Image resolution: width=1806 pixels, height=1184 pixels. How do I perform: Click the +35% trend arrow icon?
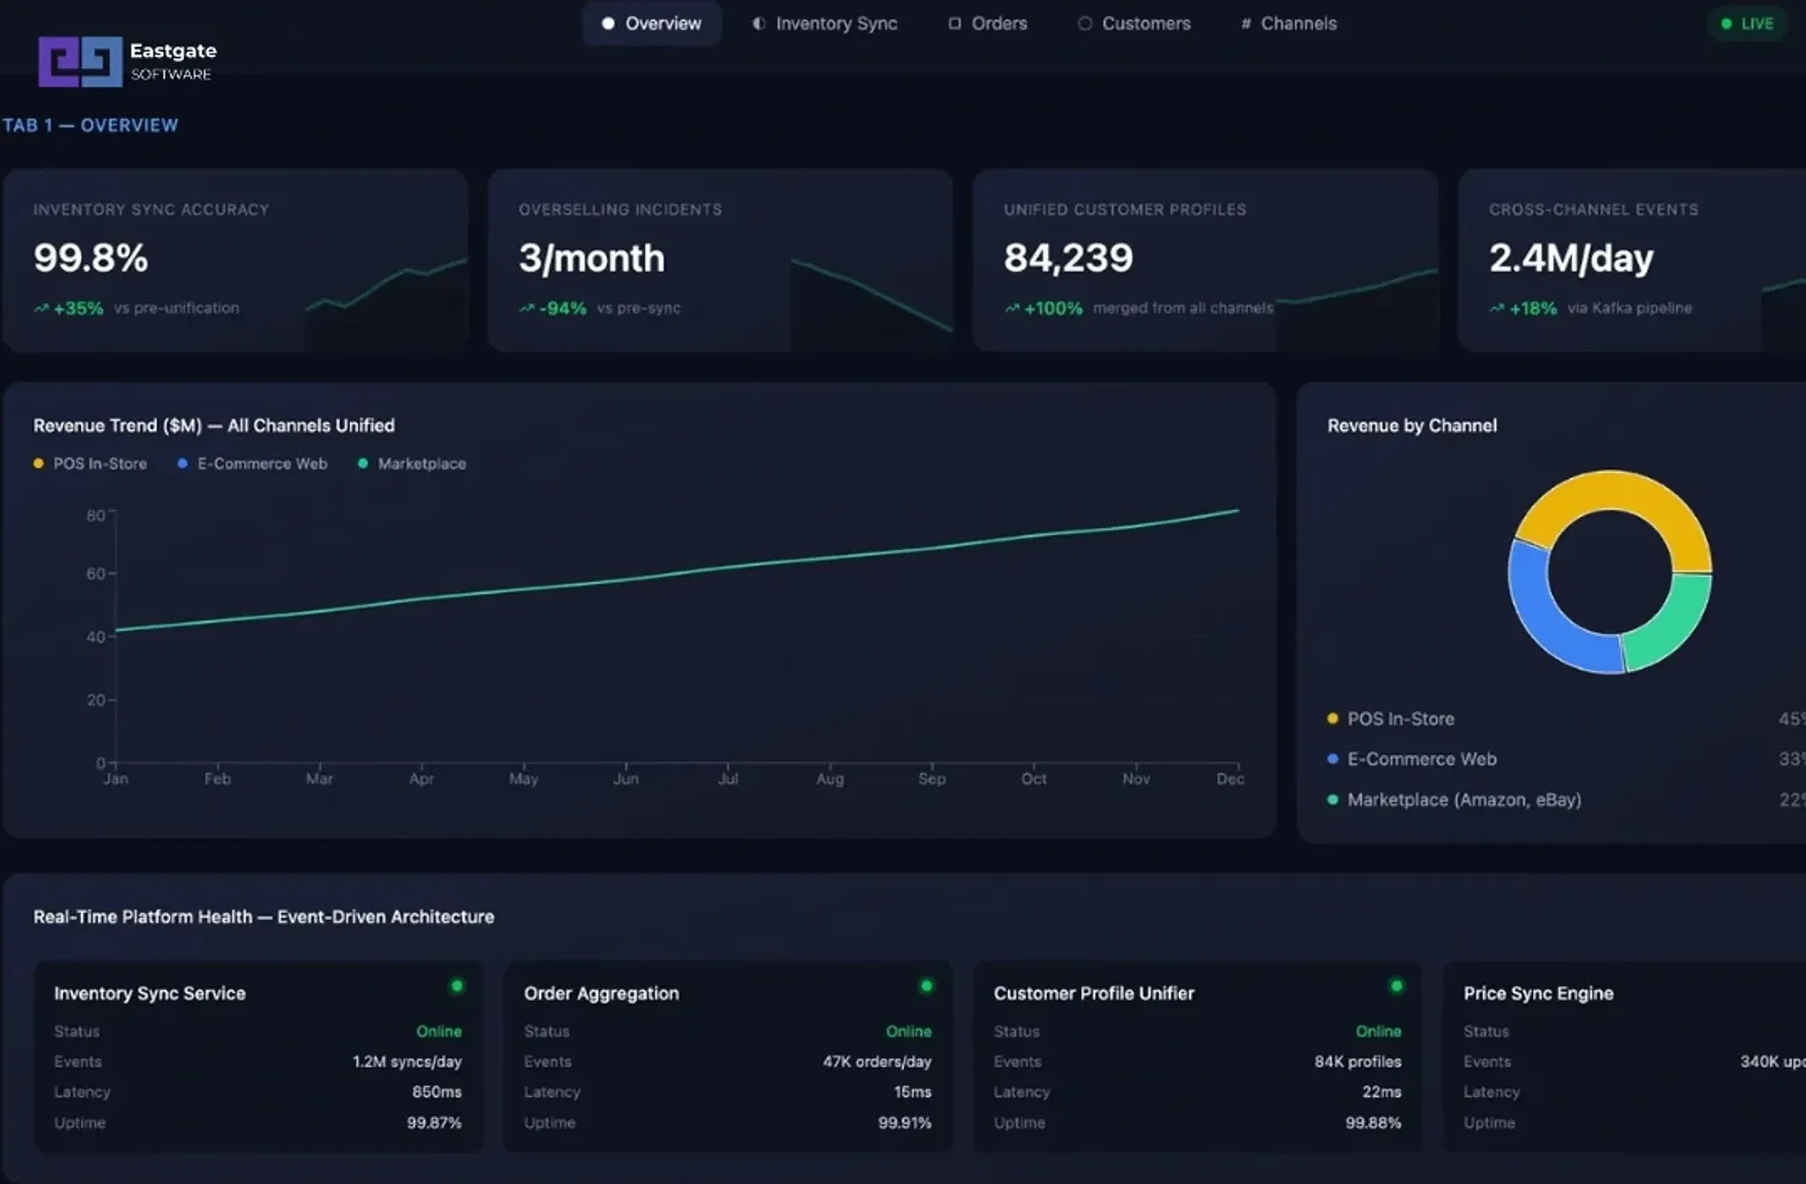click(41, 308)
